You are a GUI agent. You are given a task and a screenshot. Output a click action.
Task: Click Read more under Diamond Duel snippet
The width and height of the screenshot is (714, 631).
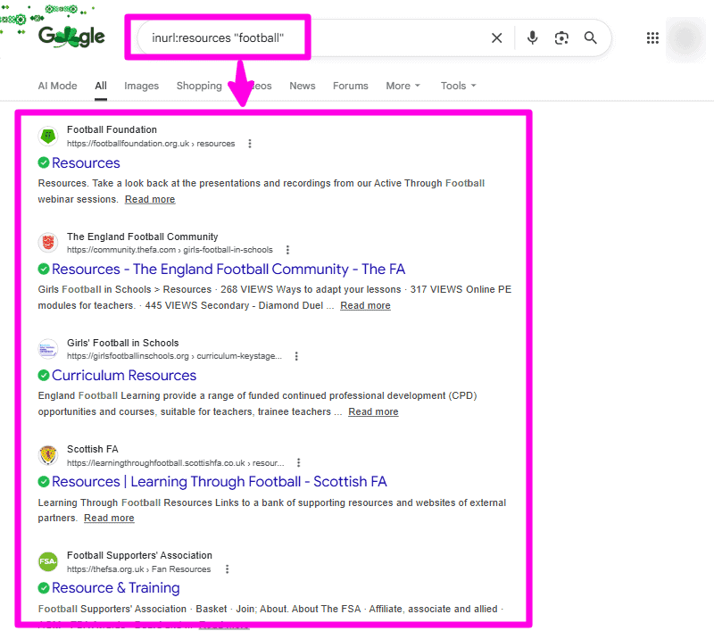365,305
